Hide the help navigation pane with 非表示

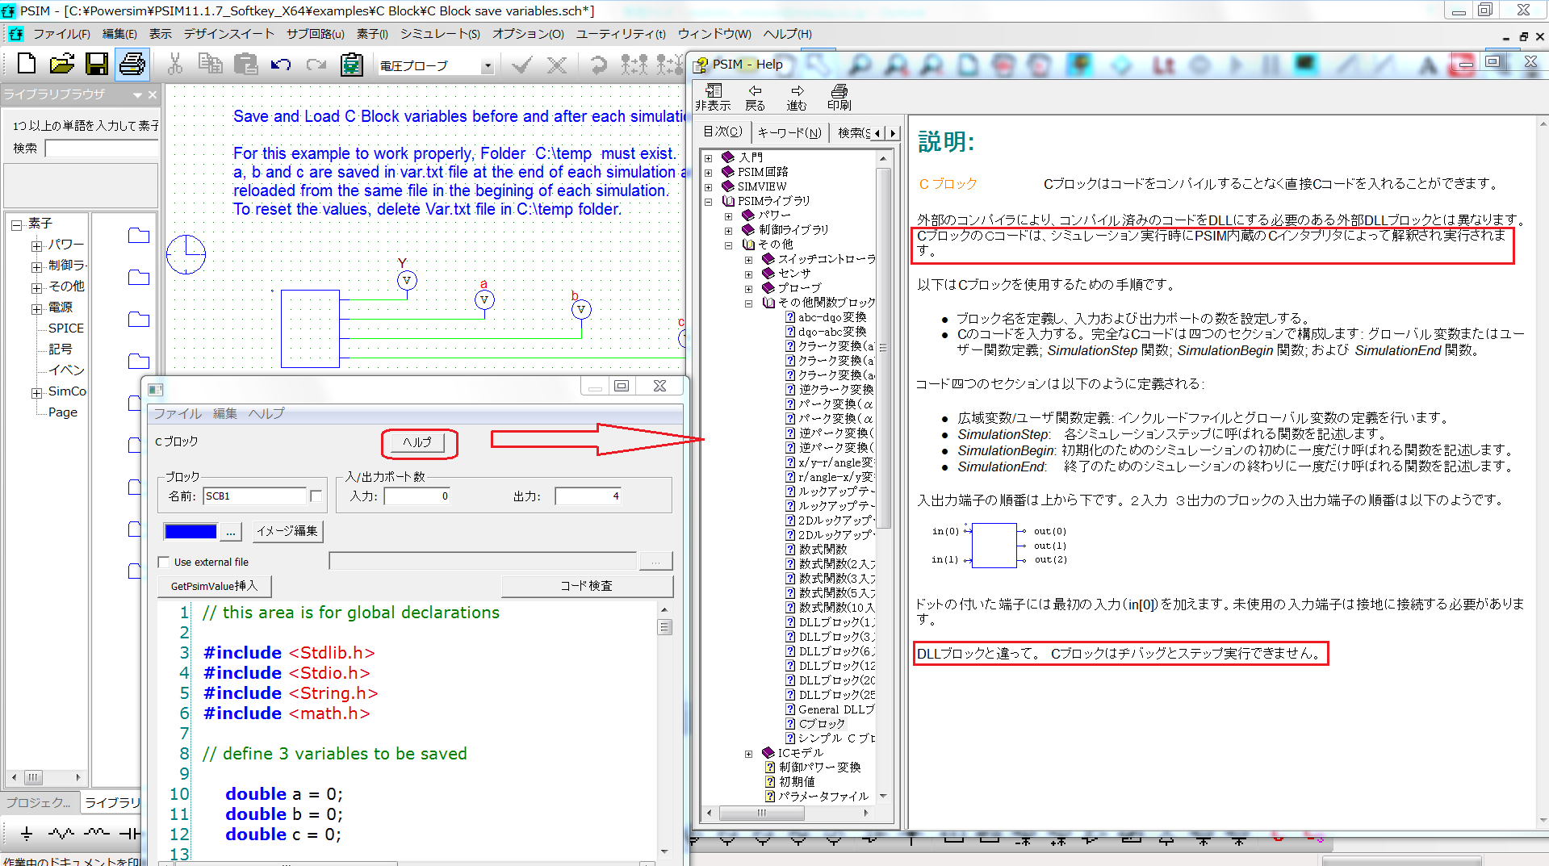(713, 97)
